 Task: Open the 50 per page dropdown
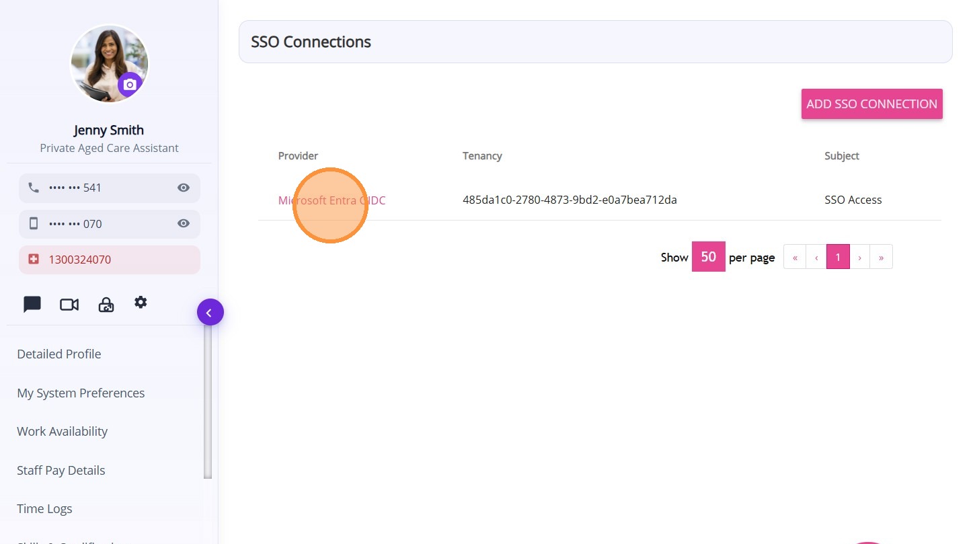(x=708, y=257)
